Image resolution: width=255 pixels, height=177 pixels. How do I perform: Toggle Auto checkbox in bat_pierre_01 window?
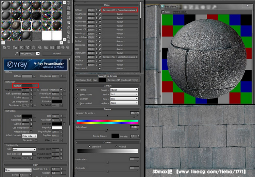[x=163, y=12]
